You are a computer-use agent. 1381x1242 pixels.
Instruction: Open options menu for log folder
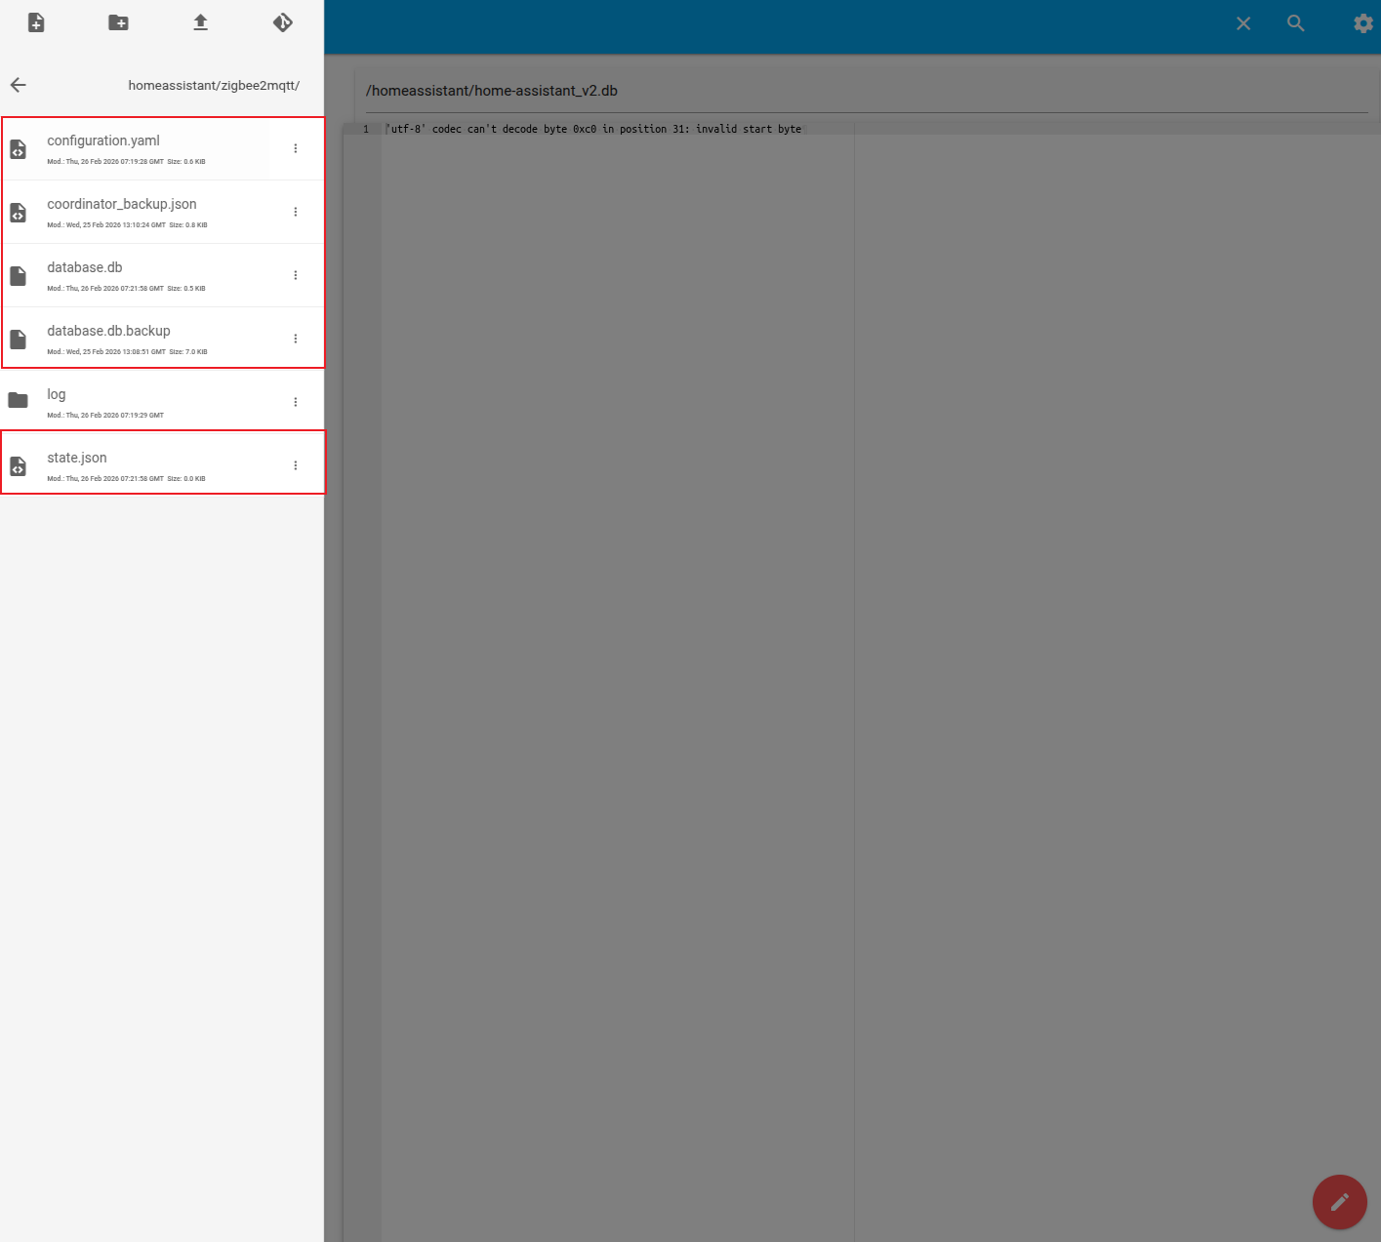click(x=296, y=402)
